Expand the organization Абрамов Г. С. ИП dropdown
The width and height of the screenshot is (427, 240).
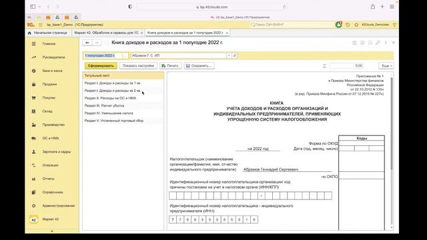(x=229, y=55)
